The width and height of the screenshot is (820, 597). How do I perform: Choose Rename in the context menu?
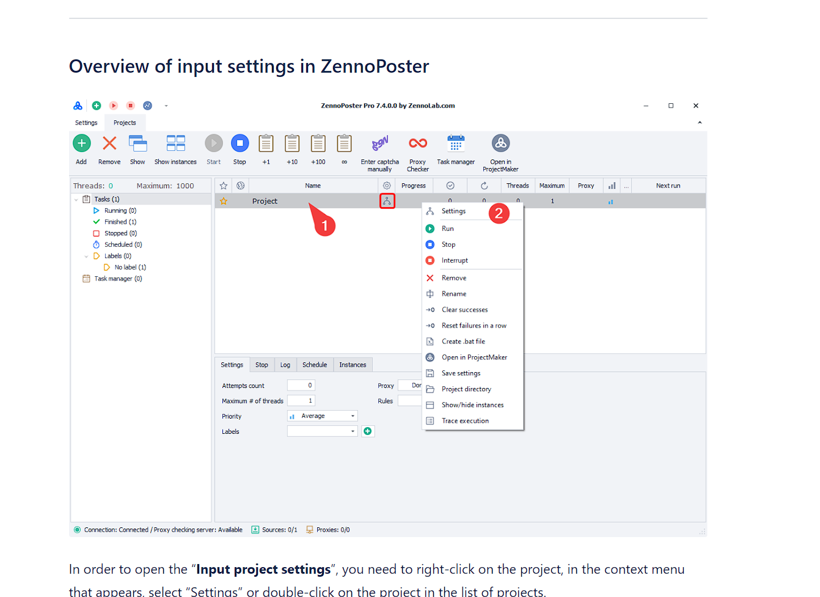pos(473,294)
